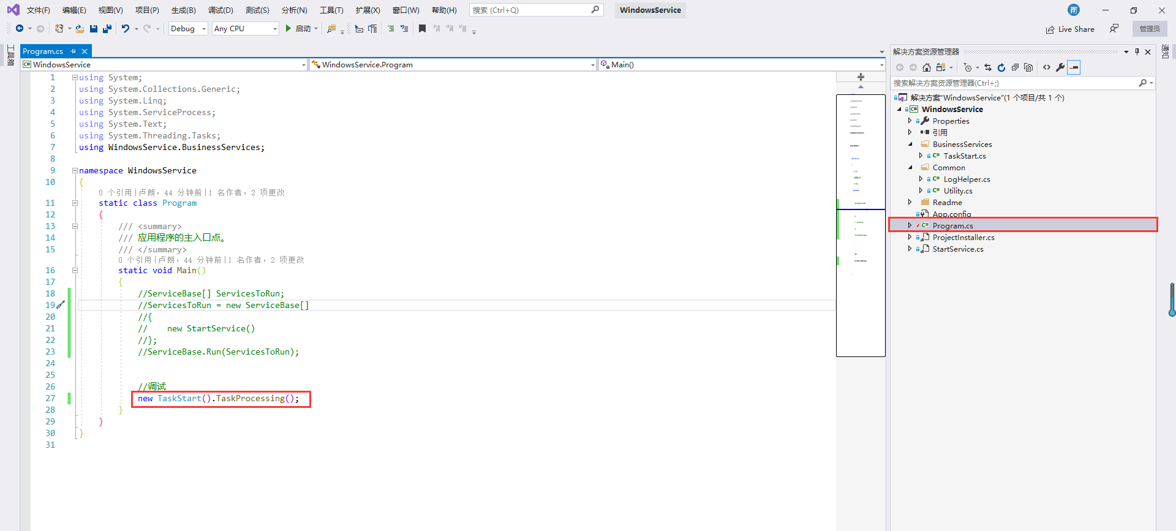The image size is (1176, 531).
Task: Open the 调试(D) menu
Action: coord(221,10)
